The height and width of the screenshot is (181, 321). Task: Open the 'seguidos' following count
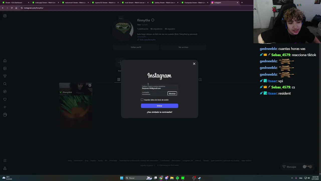[x=170, y=29]
